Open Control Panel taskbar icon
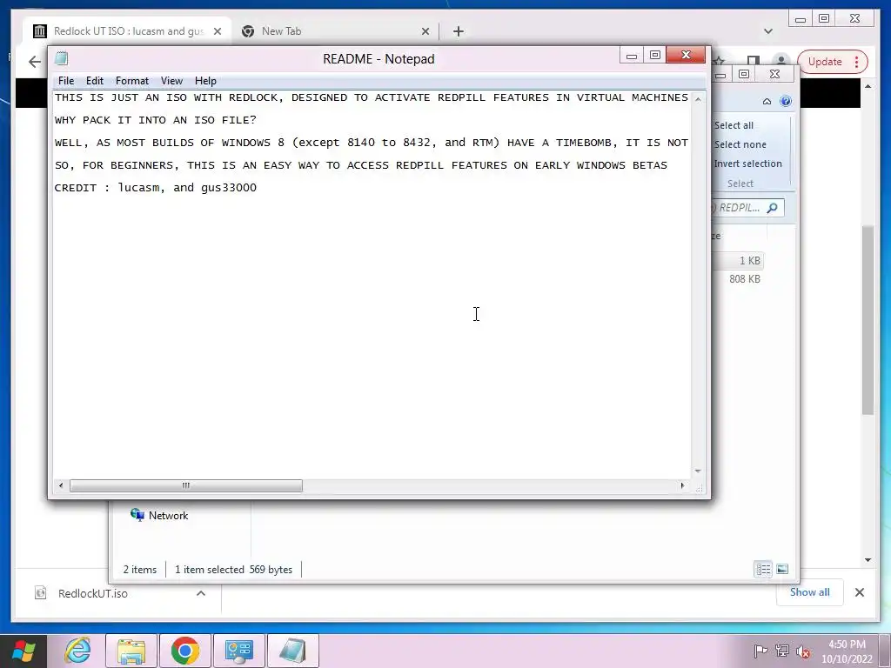The height and width of the screenshot is (668, 891). pos(238,651)
